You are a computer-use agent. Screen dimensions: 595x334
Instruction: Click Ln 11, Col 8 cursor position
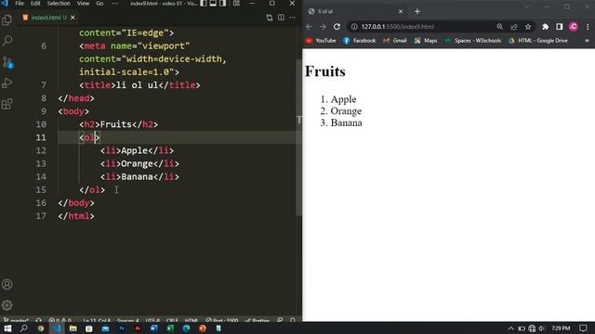[x=97, y=320]
